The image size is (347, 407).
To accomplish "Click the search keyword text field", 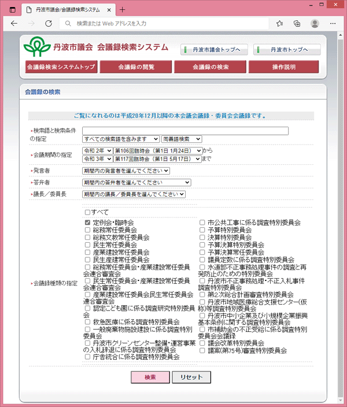I will tap(185, 131).
